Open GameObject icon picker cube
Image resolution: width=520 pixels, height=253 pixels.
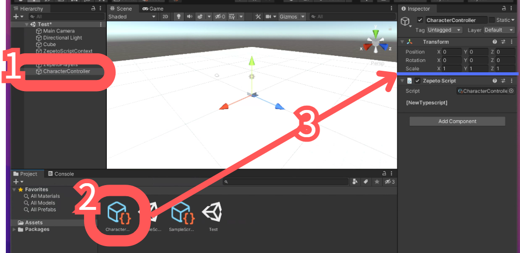coord(405,21)
